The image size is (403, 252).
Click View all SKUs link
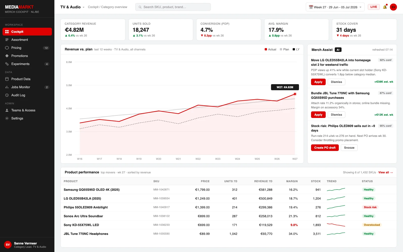[x=385, y=172]
